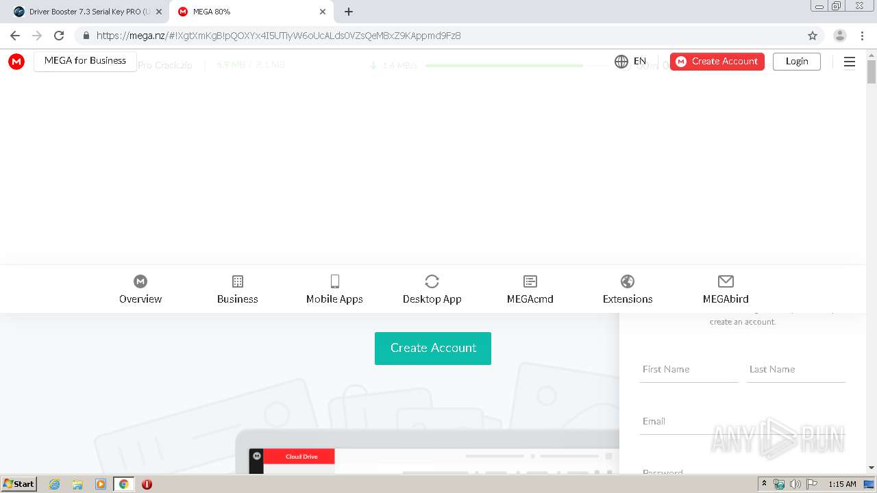877x493 pixels.
Task: Focus the First Name field
Action: click(x=689, y=370)
